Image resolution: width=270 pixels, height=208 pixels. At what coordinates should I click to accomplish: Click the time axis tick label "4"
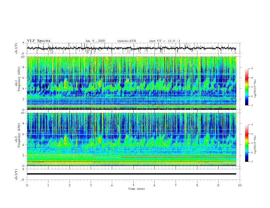point(112,185)
